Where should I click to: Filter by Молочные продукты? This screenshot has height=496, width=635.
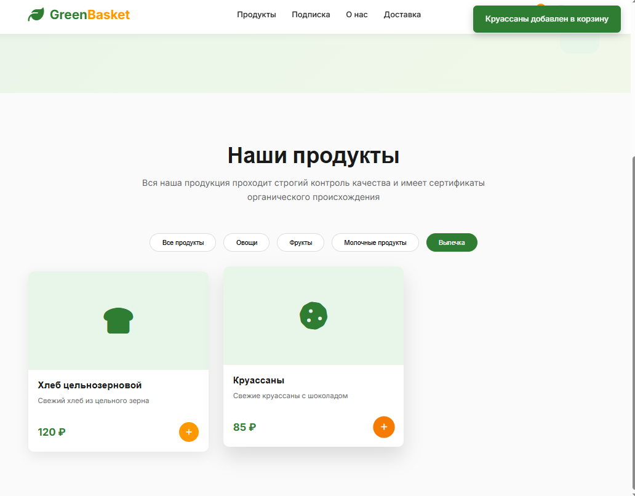[x=375, y=242]
